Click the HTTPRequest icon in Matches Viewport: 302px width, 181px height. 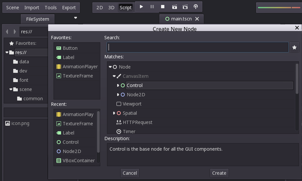click(x=119, y=122)
